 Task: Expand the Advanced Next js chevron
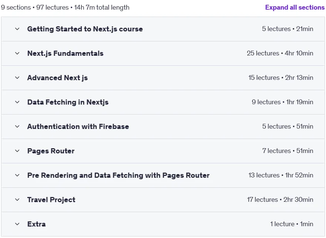(x=17, y=78)
